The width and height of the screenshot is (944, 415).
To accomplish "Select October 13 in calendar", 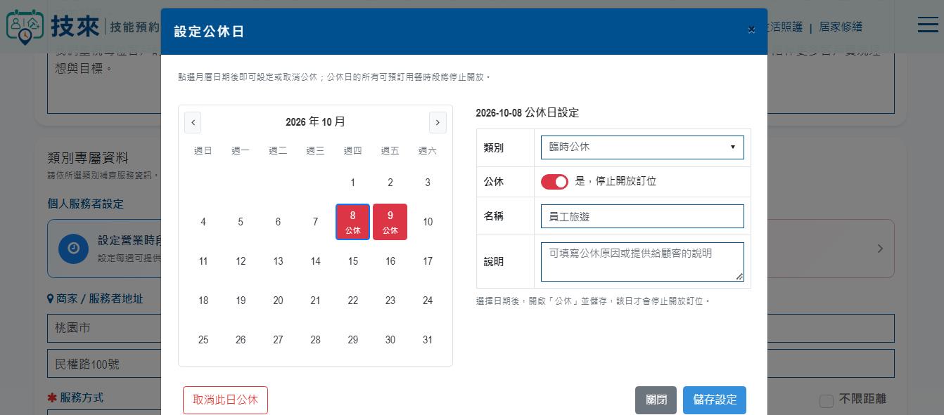I will 278,261.
